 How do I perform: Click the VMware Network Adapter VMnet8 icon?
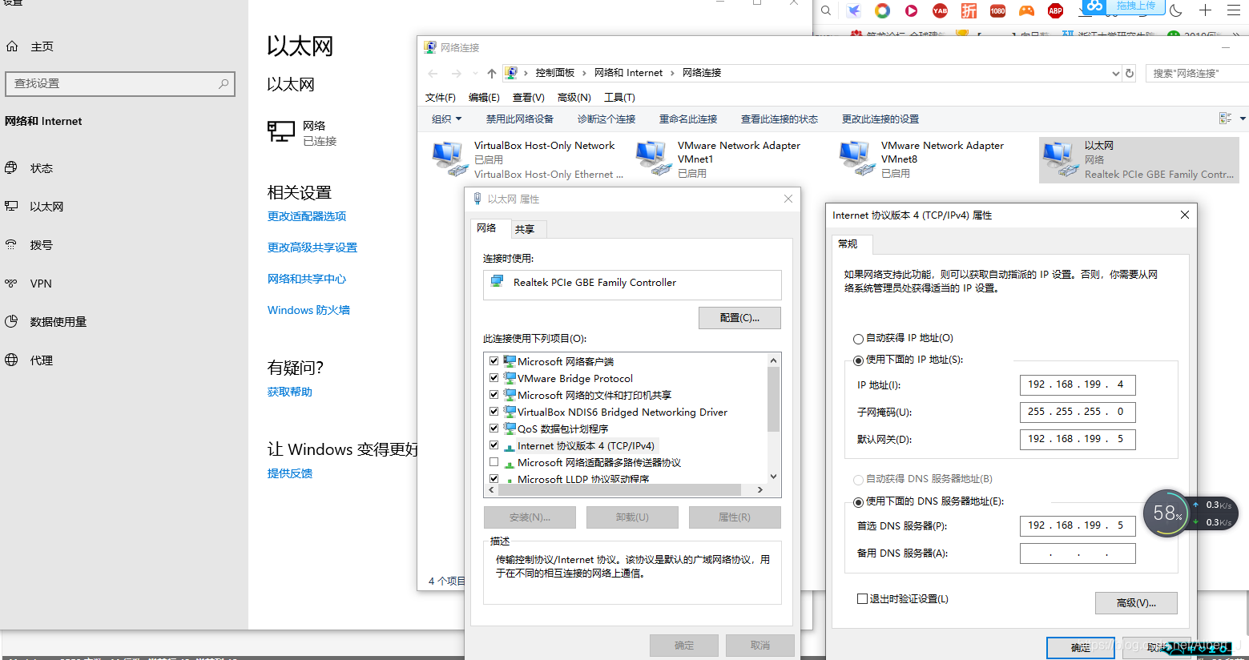[856, 159]
